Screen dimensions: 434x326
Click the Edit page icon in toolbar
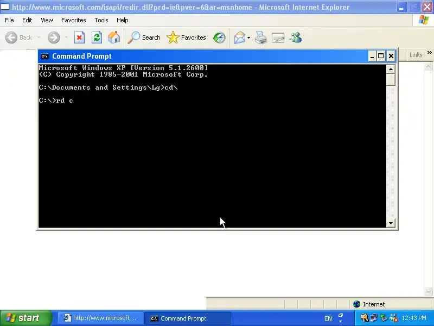click(x=278, y=37)
